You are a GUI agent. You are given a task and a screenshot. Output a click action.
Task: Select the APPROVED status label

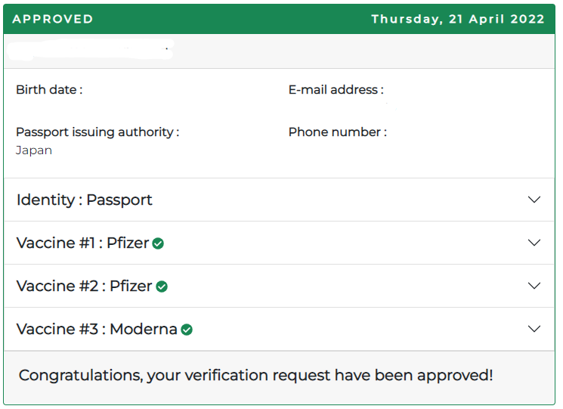[x=53, y=19]
